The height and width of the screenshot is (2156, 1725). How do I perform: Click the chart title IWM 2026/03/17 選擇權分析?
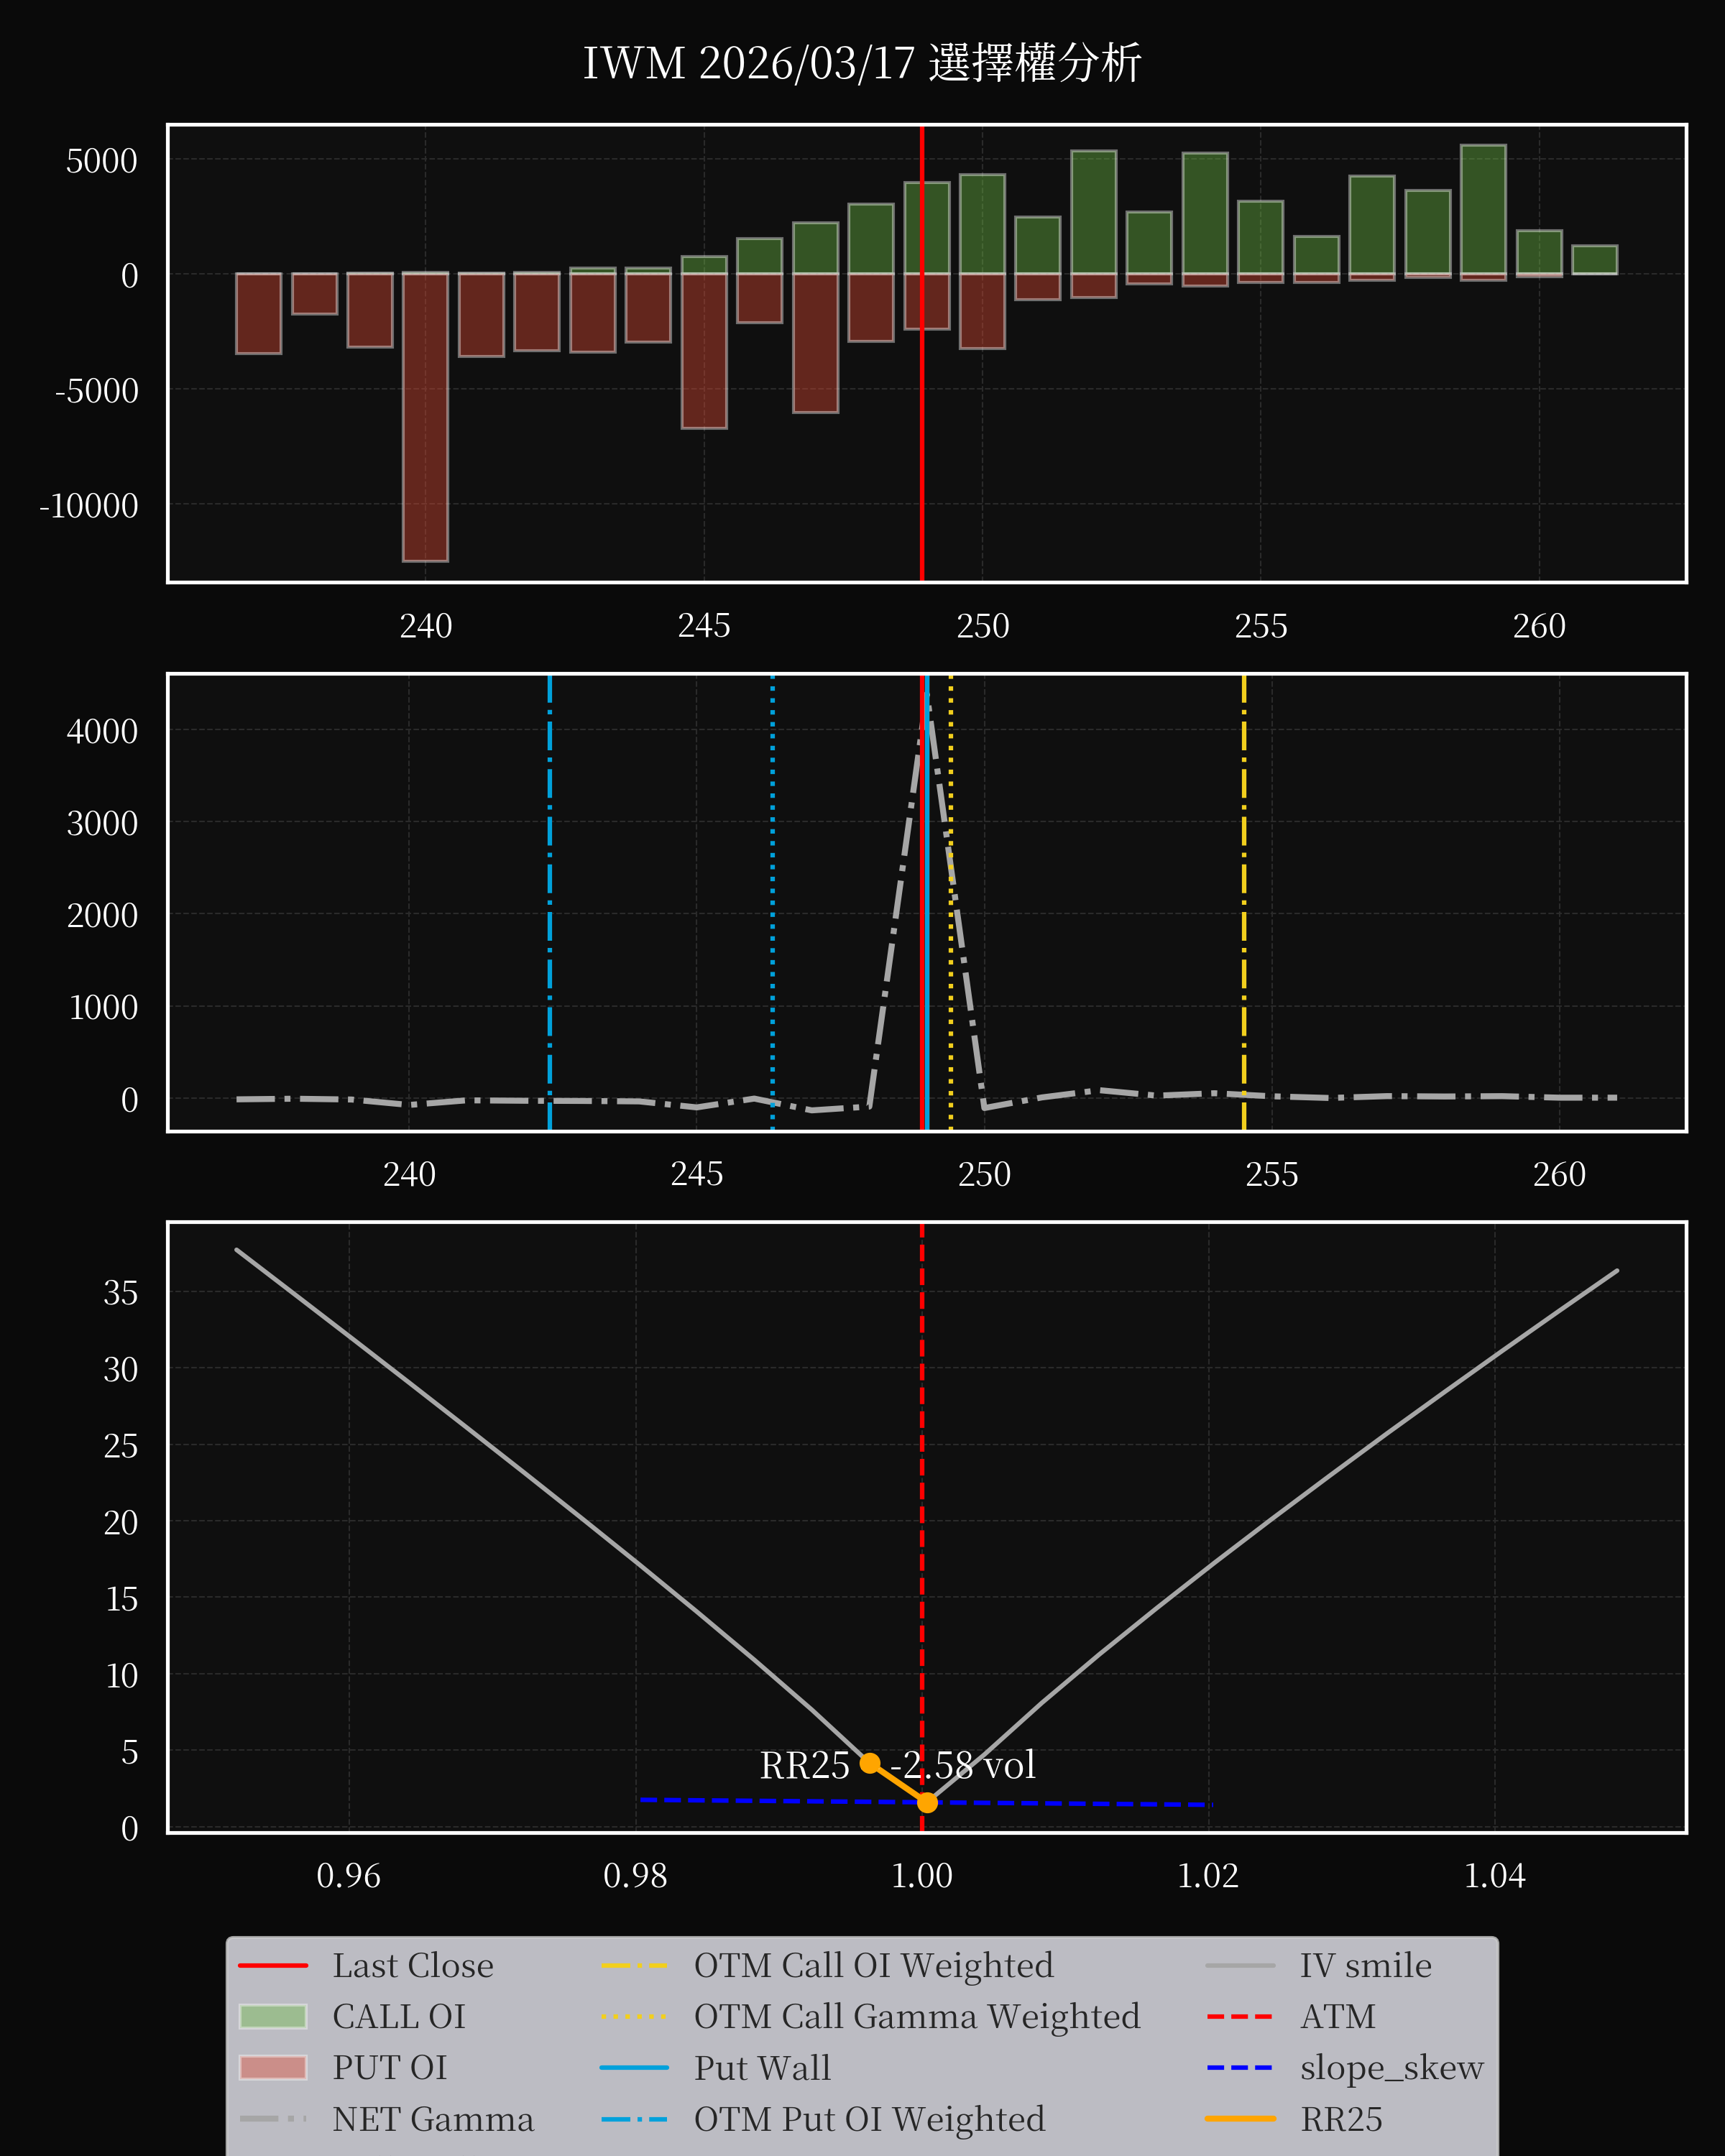862,63
